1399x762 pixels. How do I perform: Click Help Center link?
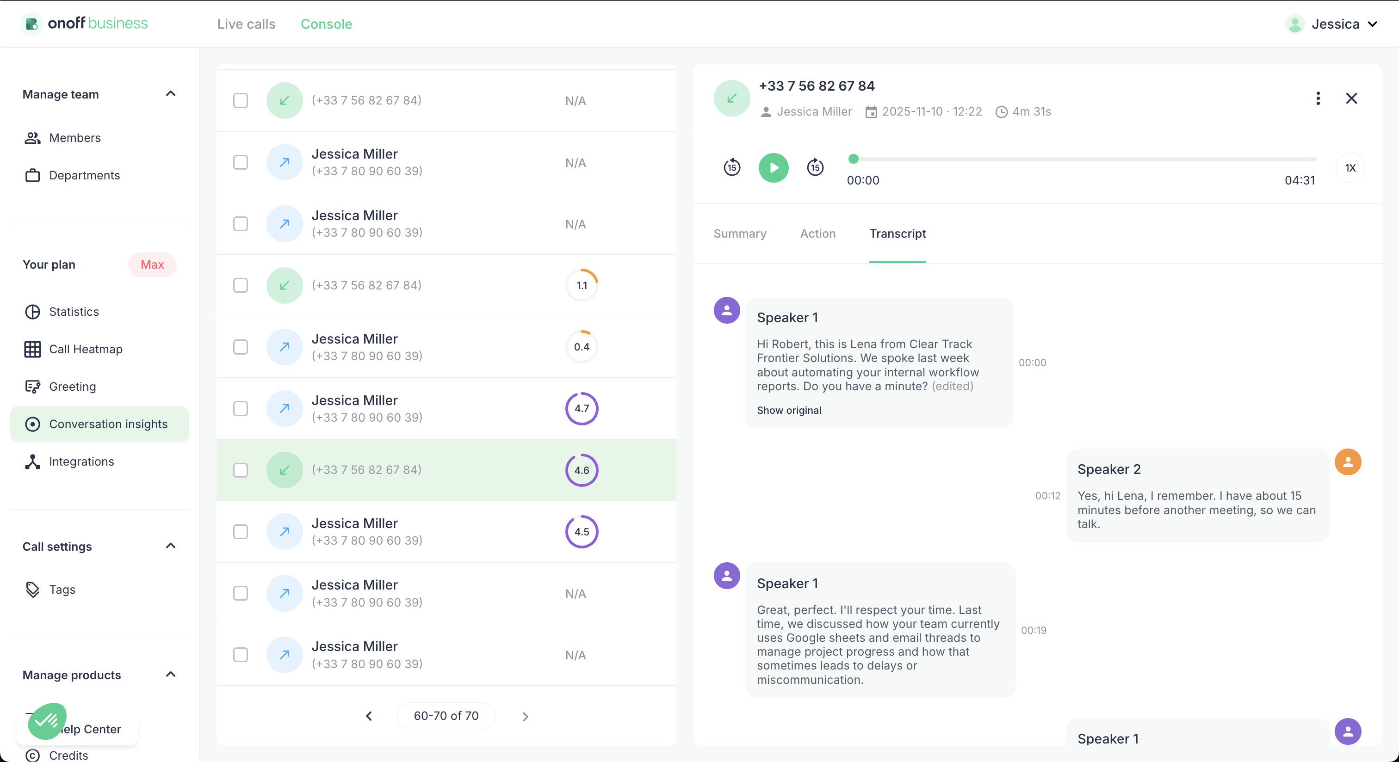(x=90, y=729)
